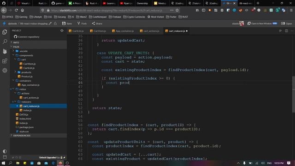Open page actions ellipsis in URL bar
The width and height of the screenshot is (295, 166).
tap(171, 10)
